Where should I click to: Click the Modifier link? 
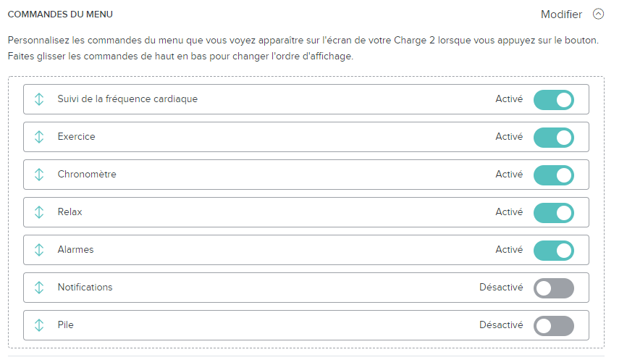561,14
